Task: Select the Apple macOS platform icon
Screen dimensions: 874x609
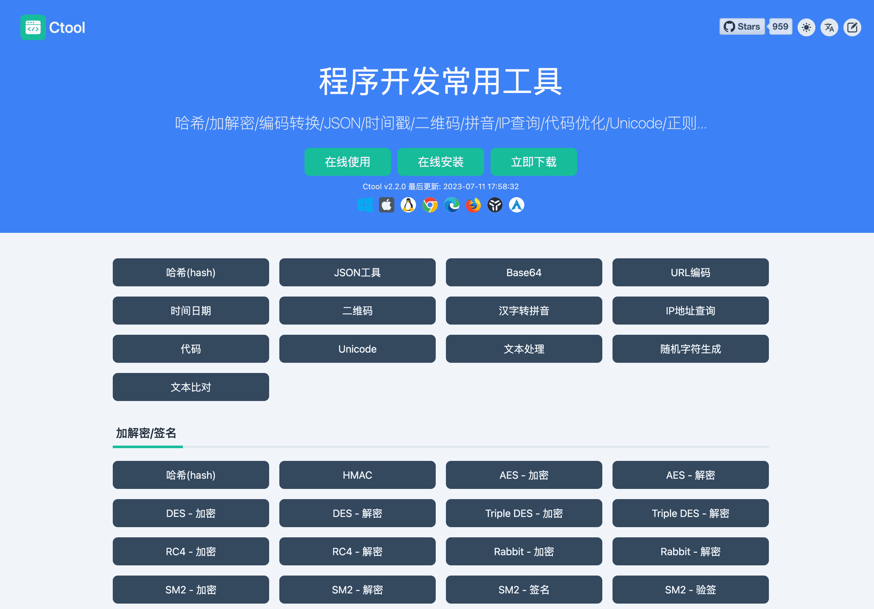Action: 386,205
